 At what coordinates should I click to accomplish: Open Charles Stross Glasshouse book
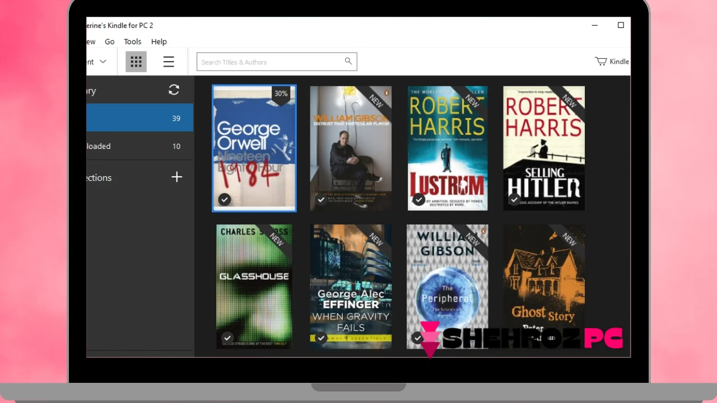tap(254, 287)
